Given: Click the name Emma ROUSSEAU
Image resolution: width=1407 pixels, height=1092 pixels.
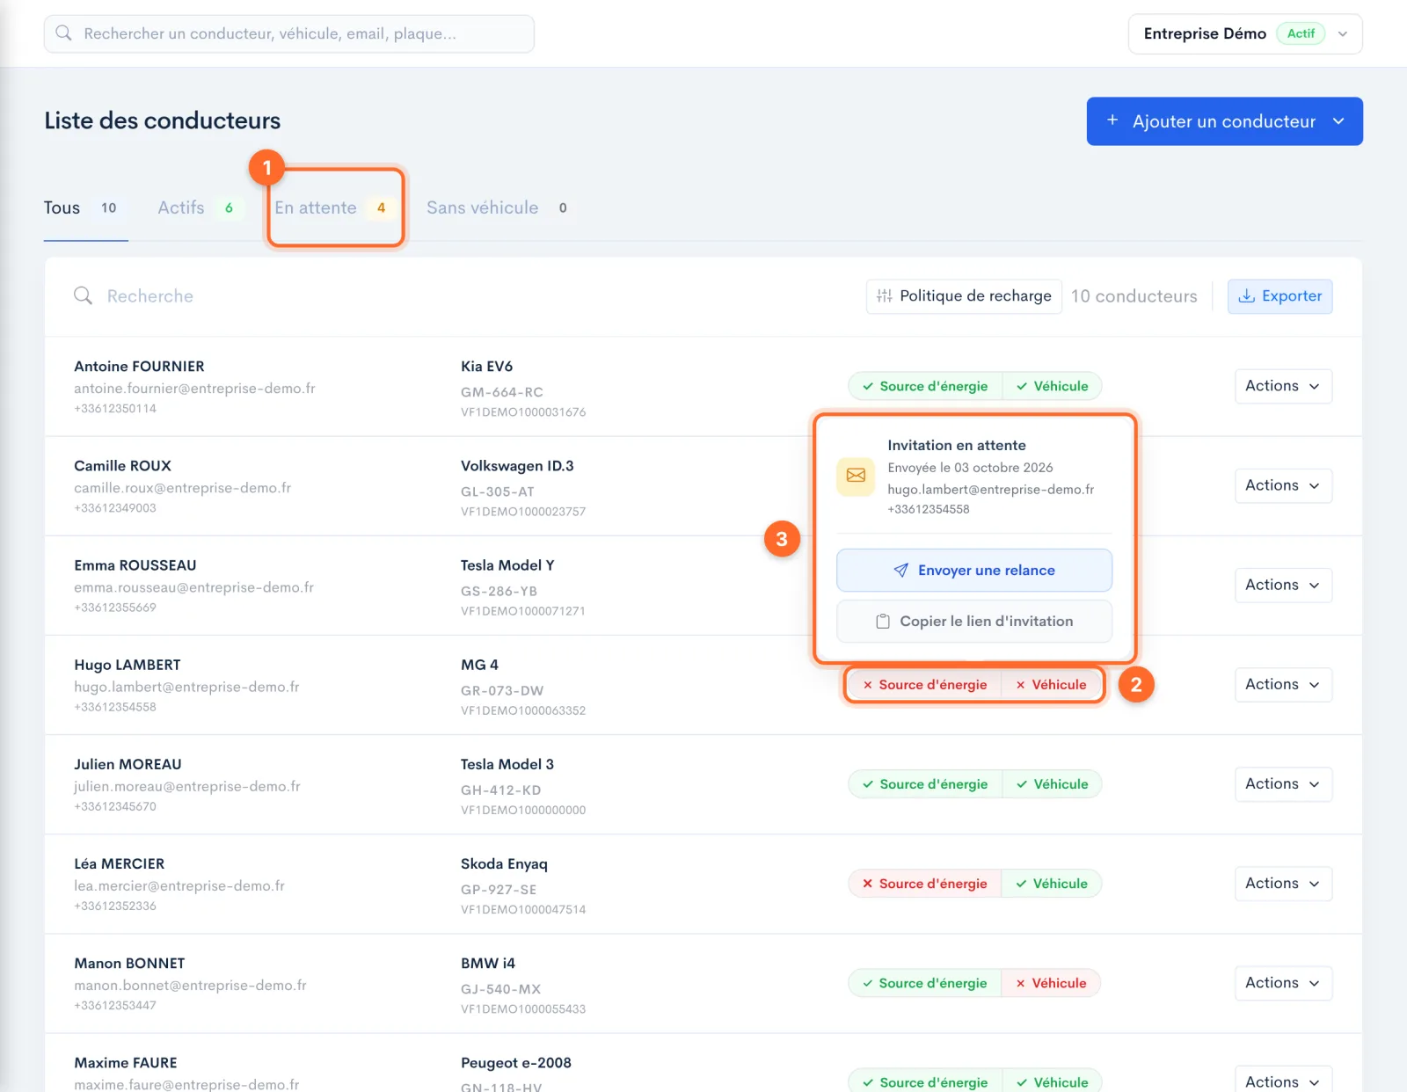Looking at the screenshot, I should 135,565.
